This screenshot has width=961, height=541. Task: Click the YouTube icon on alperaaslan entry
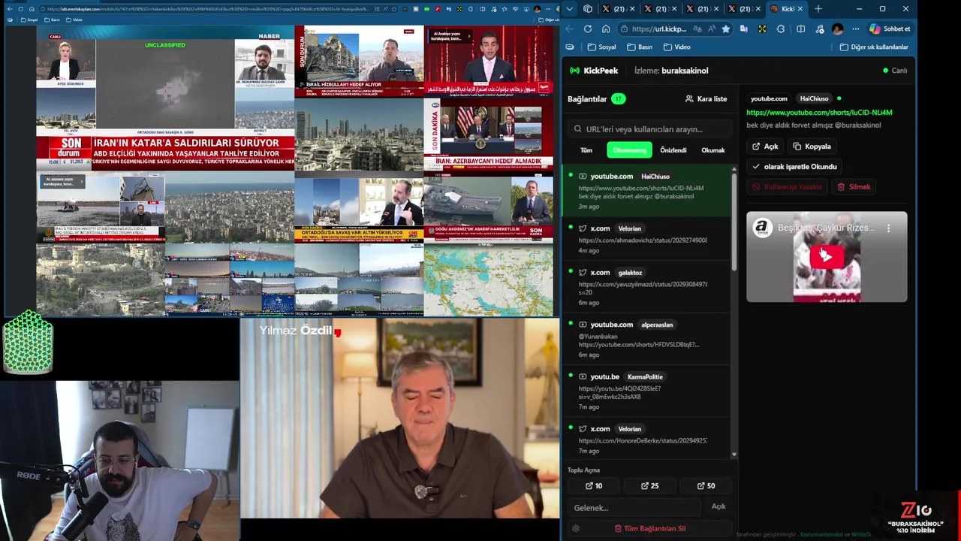pyautogui.click(x=583, y=325)
